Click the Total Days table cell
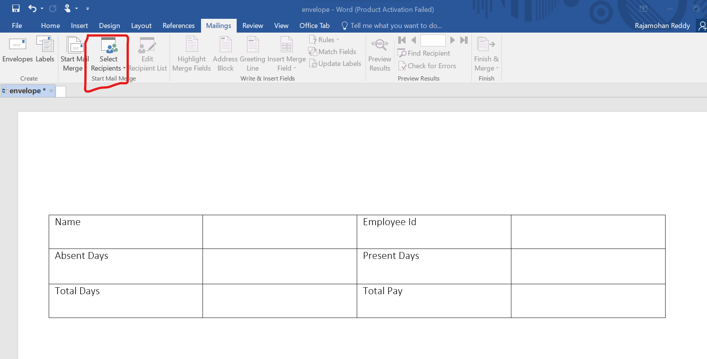 (126, 301)
